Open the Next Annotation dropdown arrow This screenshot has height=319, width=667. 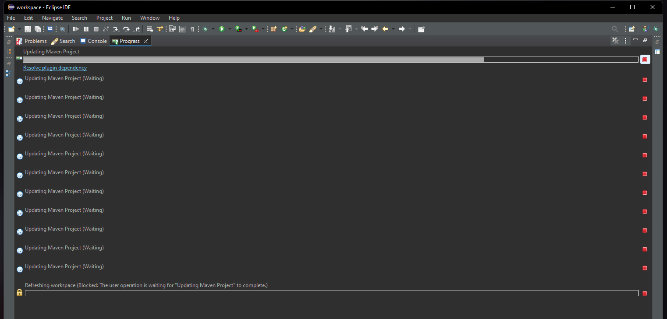tap(340, 29)
